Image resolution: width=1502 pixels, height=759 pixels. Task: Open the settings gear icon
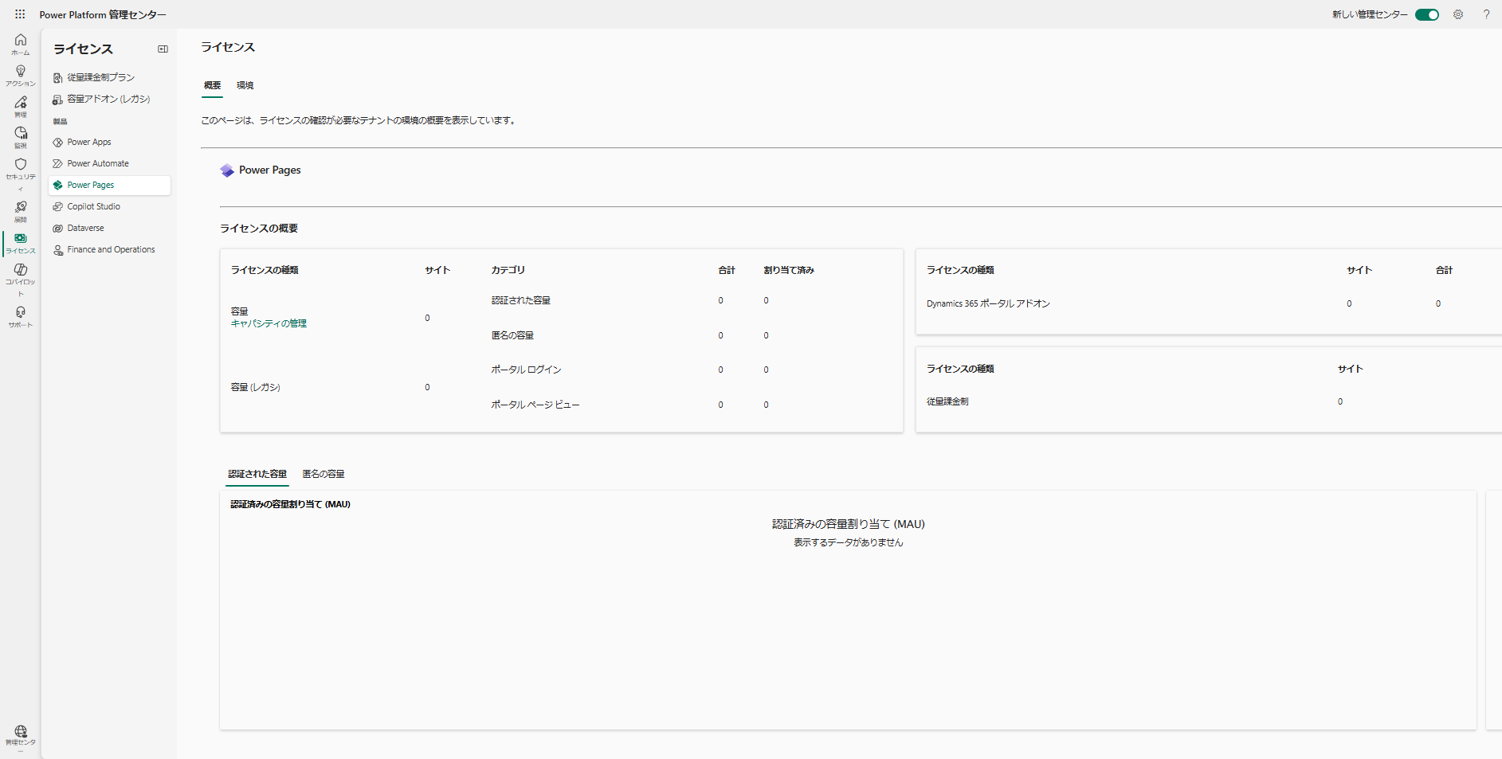tap(1458, 14)
